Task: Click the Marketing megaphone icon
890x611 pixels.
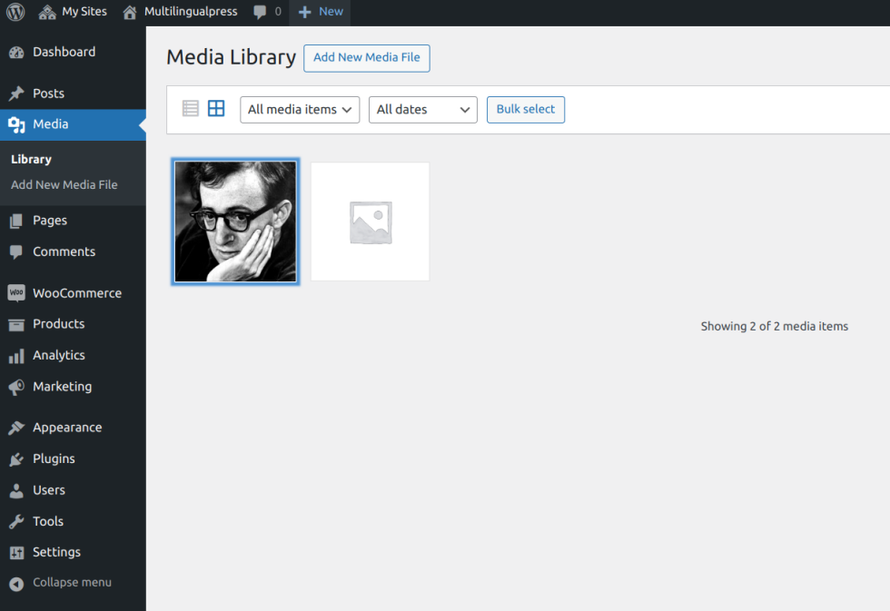Action: pyautogui.click(x=16, y=387)
